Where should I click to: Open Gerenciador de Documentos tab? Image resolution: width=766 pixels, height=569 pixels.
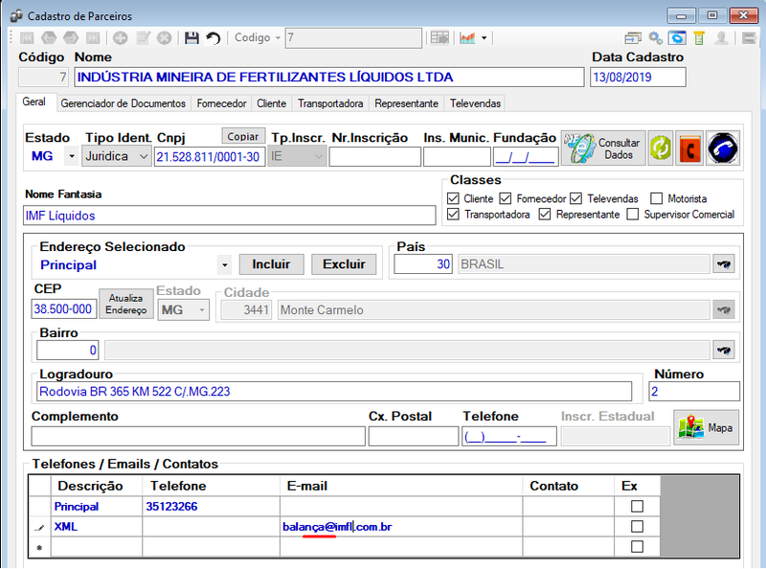click(x=124, y=103)
